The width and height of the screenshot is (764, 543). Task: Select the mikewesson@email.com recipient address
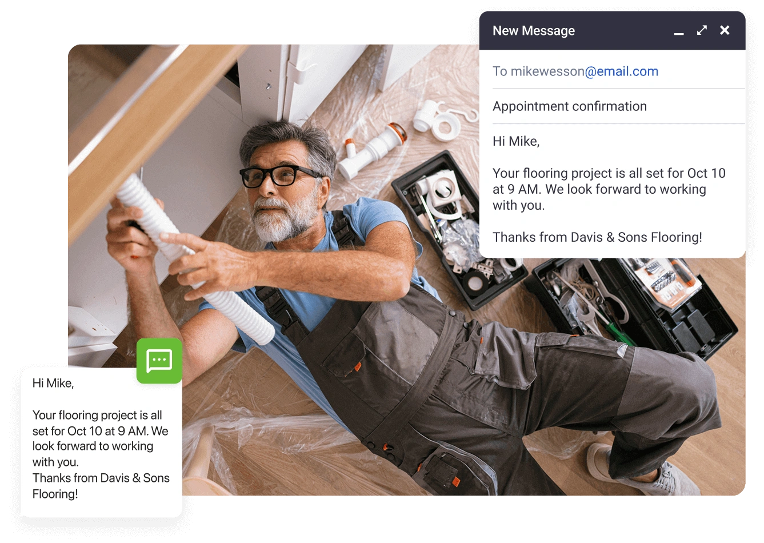[x=584, y=71]
